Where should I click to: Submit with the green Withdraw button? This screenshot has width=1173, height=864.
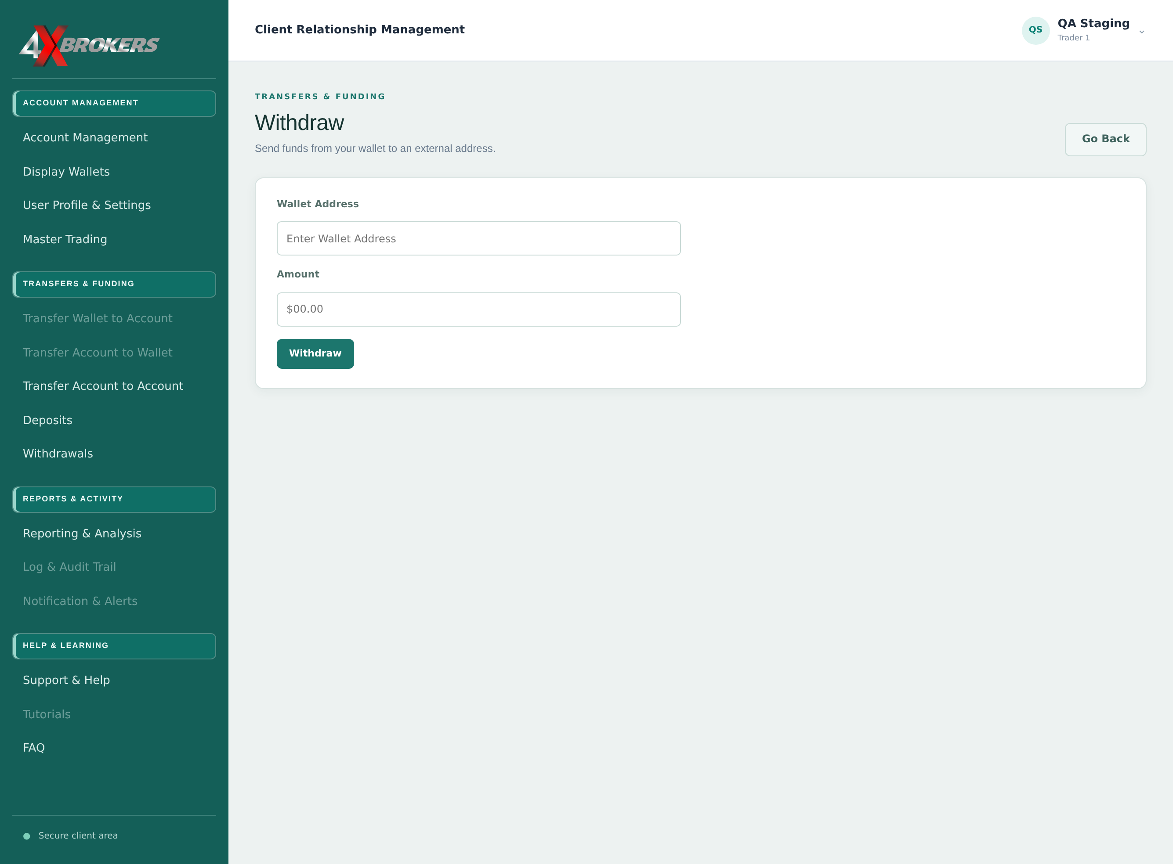click(x=315, y=353)
